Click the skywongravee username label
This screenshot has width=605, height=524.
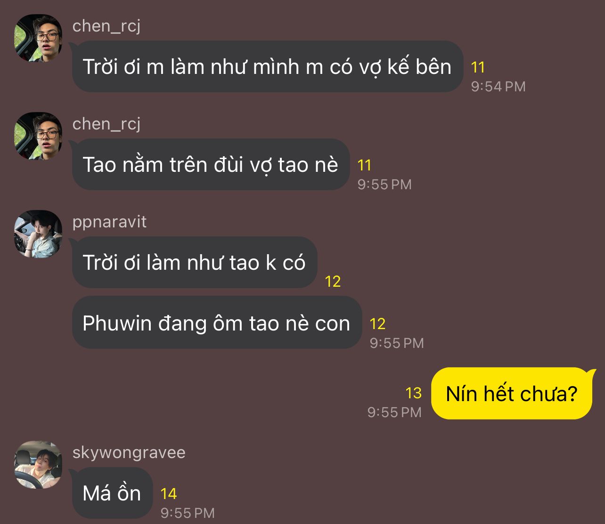129,452
